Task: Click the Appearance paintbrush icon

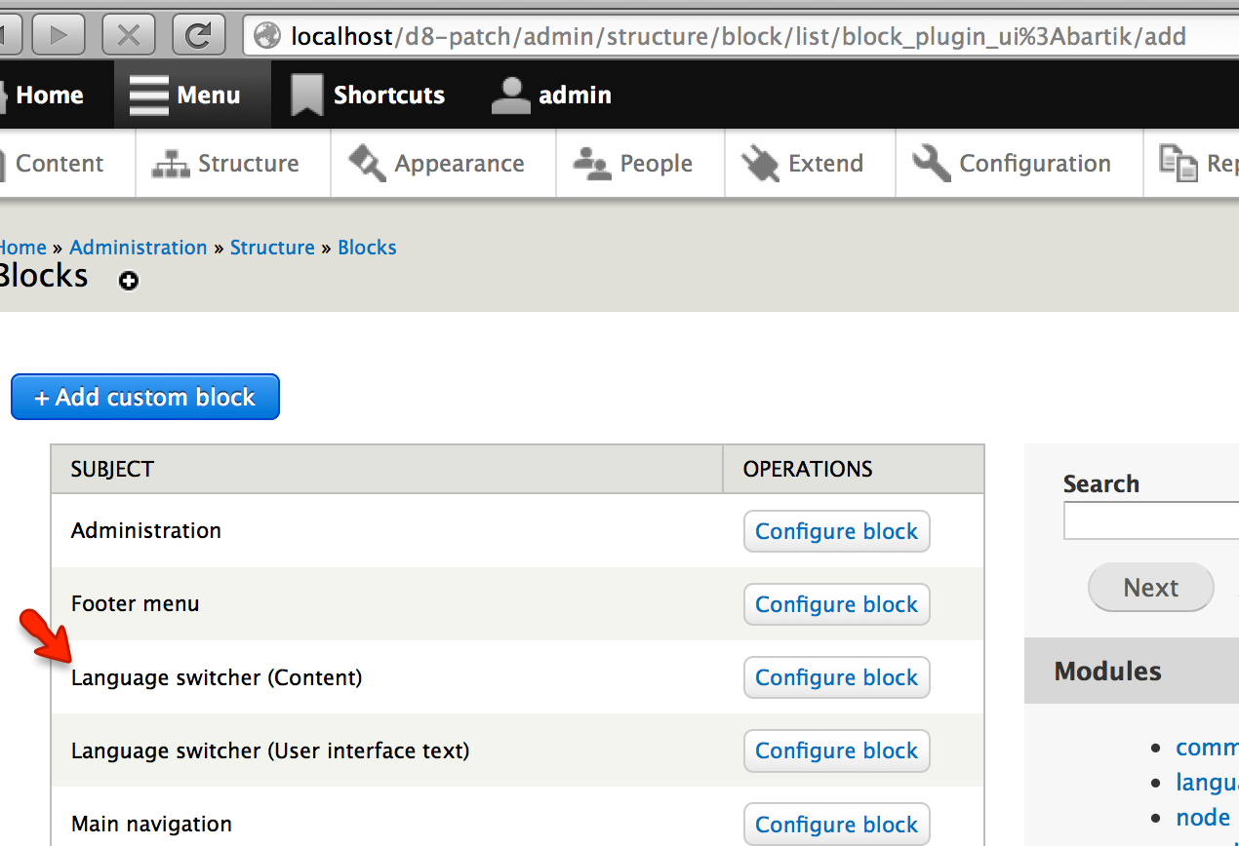Action: (366, 163)
